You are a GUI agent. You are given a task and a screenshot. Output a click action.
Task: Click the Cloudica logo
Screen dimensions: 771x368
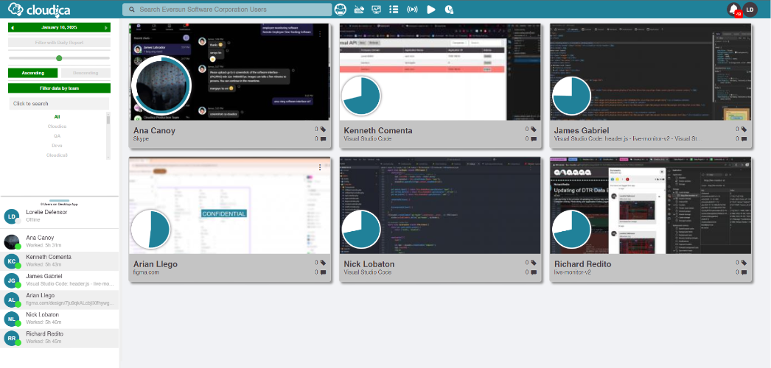pyautogui.click(x=39, y=10)
